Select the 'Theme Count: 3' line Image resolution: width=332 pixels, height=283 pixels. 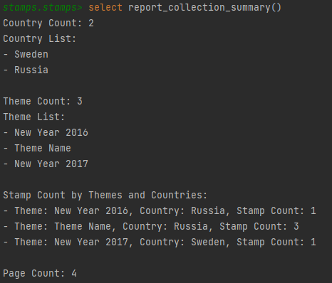pos(43,102)
